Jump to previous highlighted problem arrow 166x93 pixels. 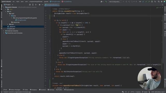tap(160, 7)
